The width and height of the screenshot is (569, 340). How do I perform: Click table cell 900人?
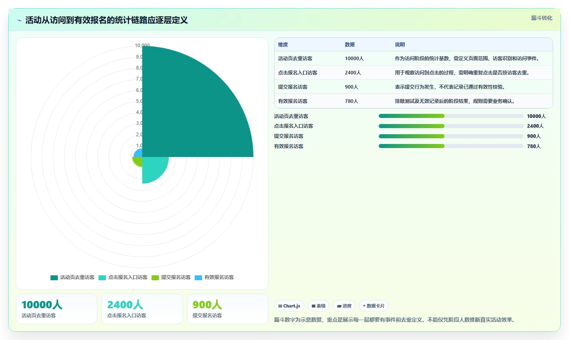pos(352,87)
